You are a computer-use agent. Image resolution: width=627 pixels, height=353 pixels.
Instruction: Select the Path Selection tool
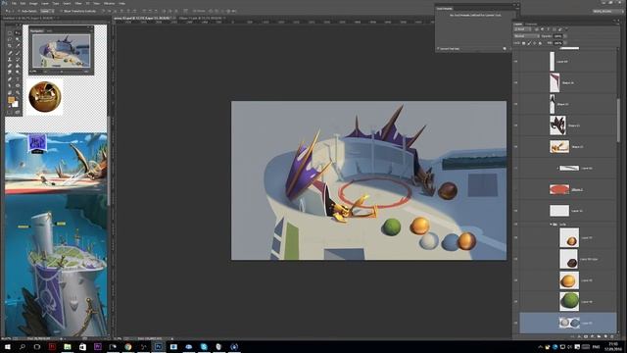pos(10,85)
